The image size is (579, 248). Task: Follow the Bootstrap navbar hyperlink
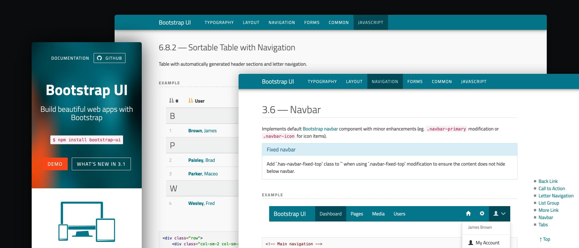pyautogui.click(x=320, y=129)
